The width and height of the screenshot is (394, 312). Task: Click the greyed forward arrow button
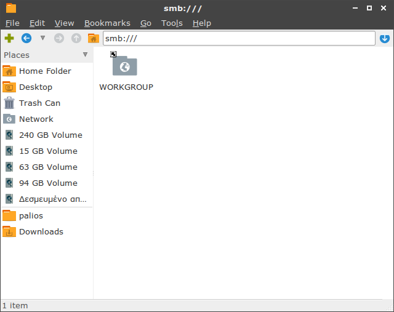(59, 38)
